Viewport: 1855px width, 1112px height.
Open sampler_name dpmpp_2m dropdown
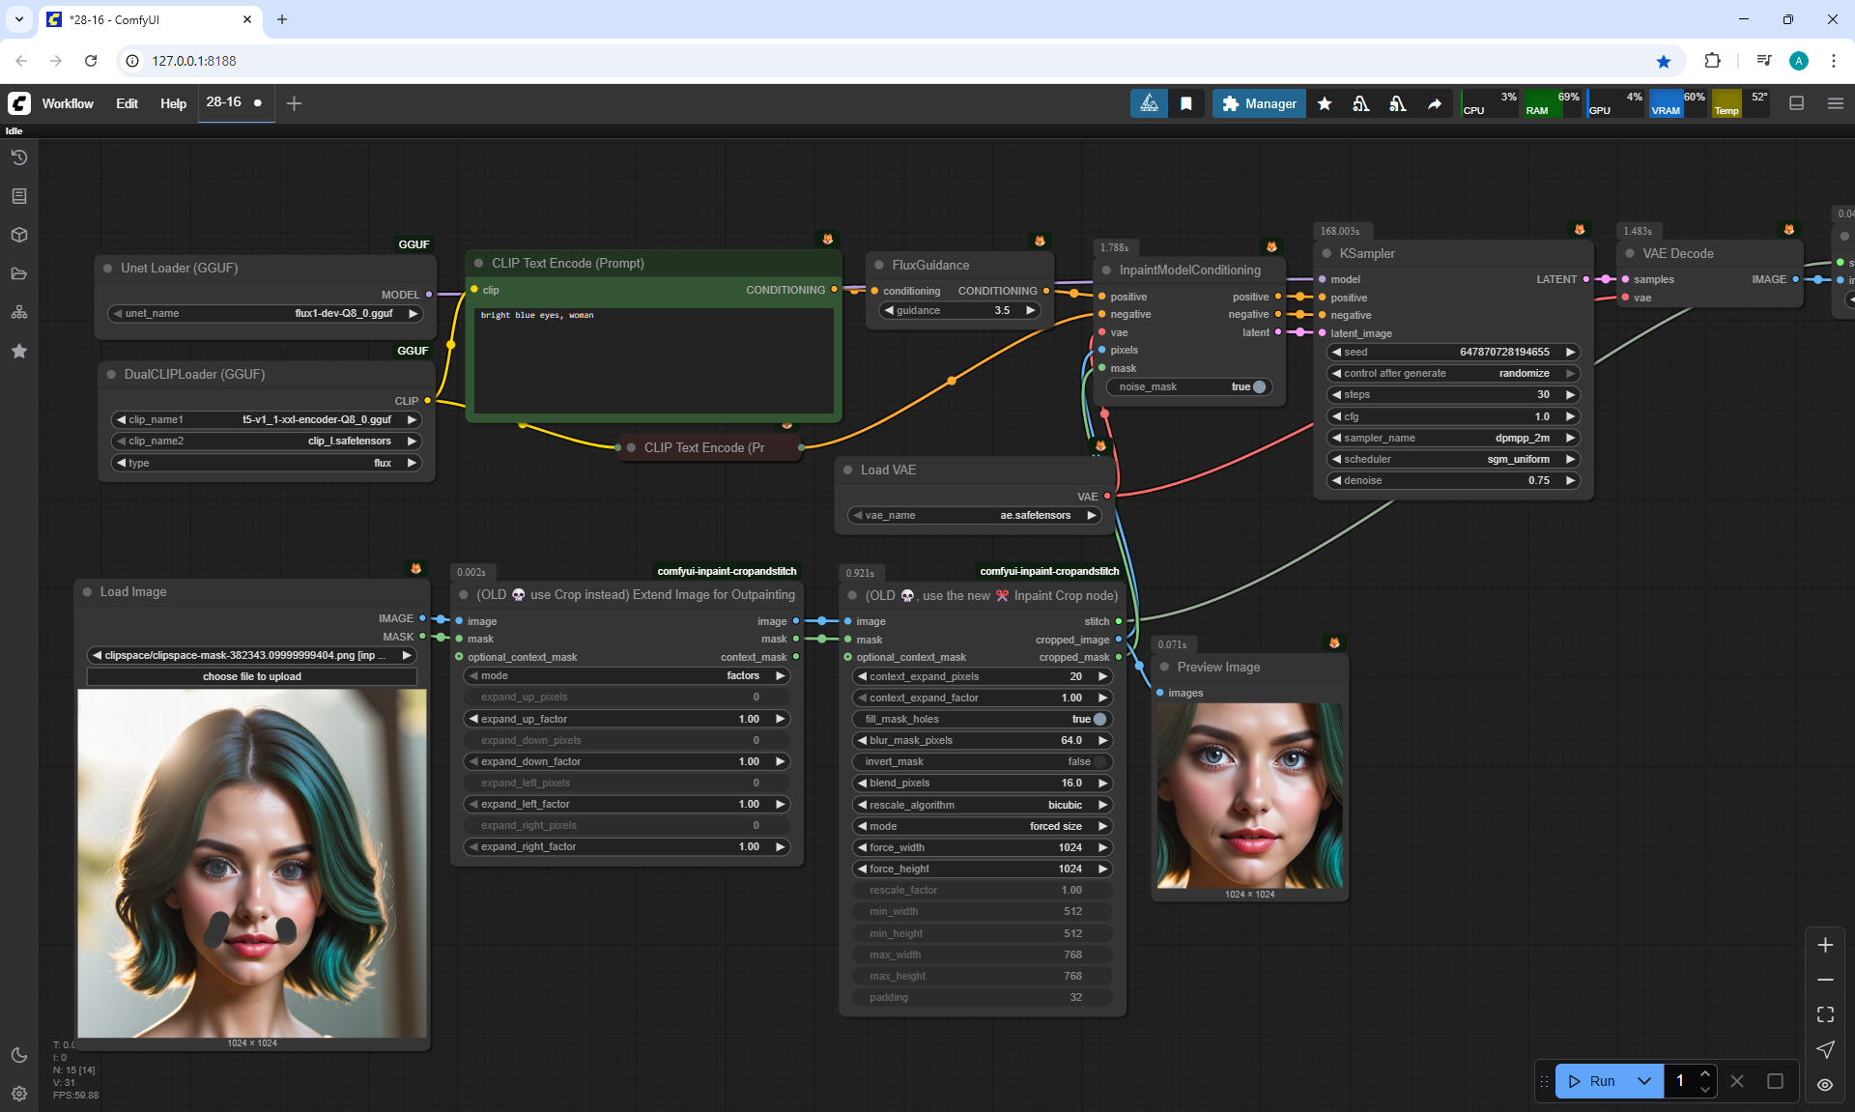tap(1453, 438)
